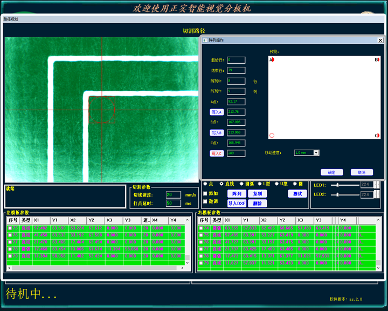
Task: Click the 导入DXF button
Action: tap(237, 204)
